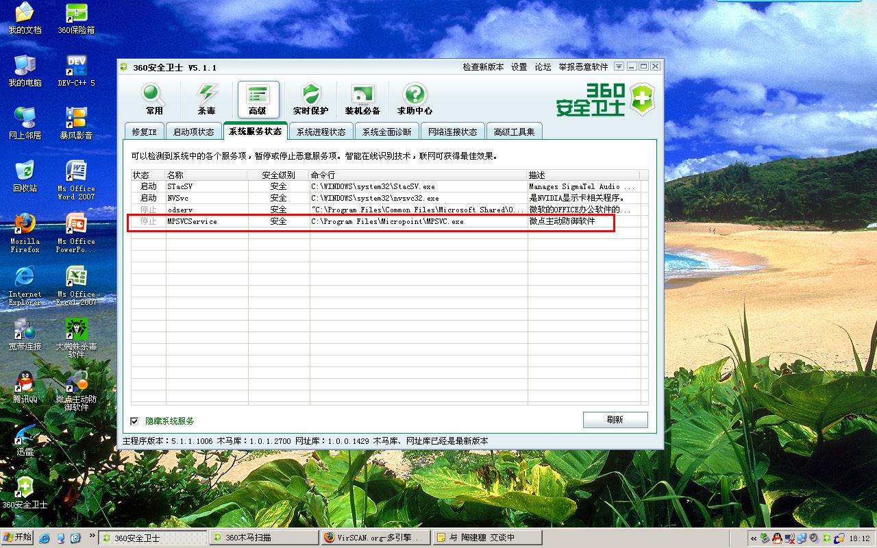Viewport: 877px width, 548px height.
Task: Sort by 命令行 column header
Action: click(x=419, y=175)
